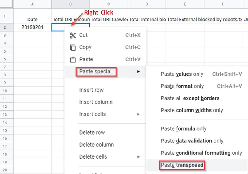This screenshot has height=174, width=248.
Task: Choose Insert column menu entry
Action: click(96, 102)
